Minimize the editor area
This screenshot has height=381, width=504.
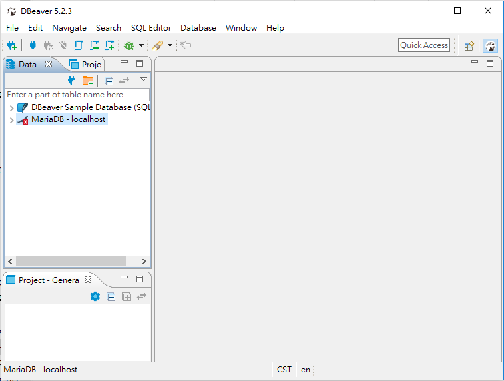(x=475, y=62)
